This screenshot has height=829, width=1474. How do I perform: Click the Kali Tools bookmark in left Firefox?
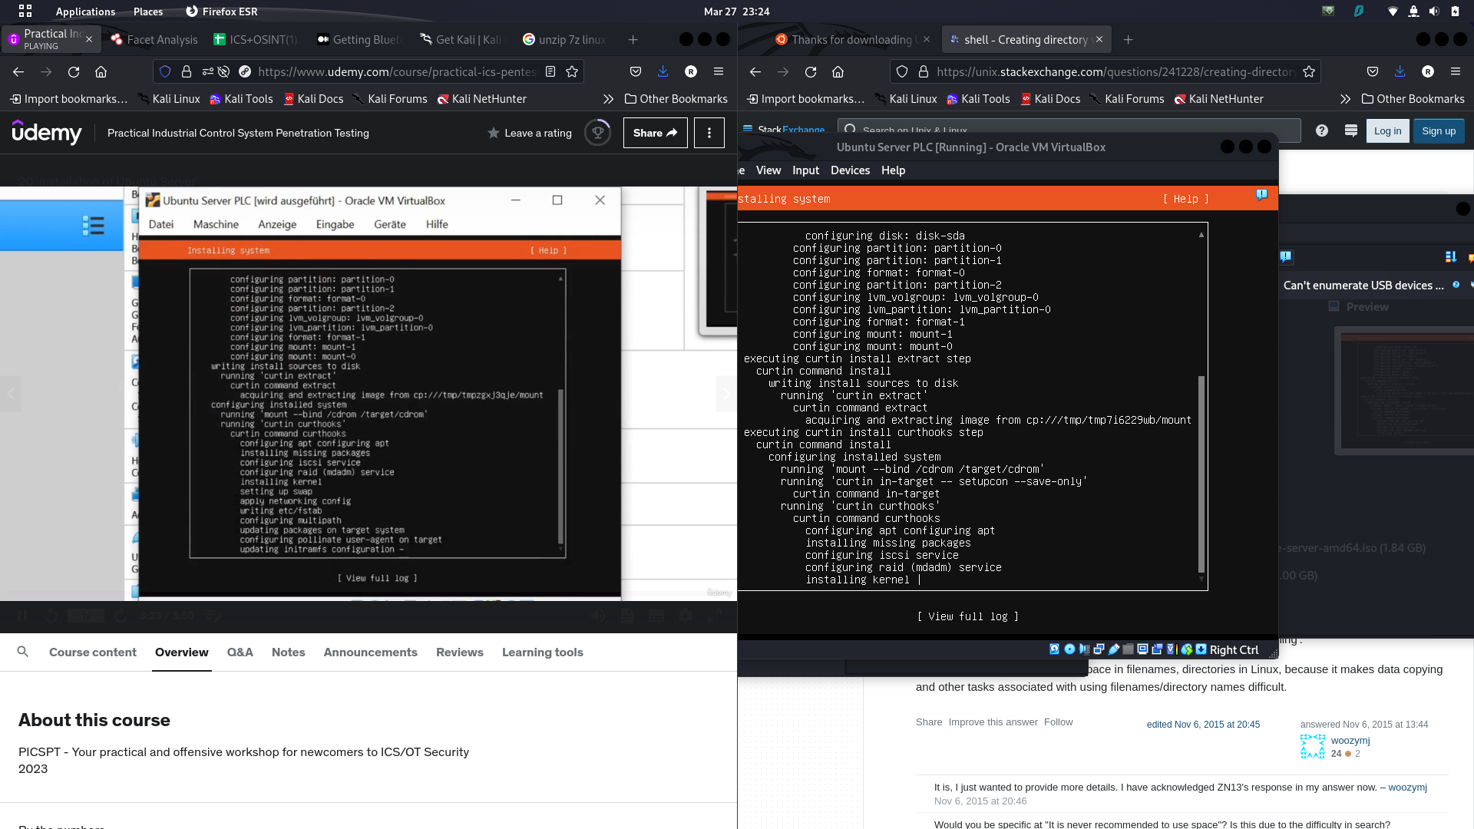click(x=241, y=98)
